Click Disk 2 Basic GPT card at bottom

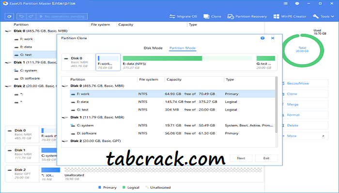point(22,174)
